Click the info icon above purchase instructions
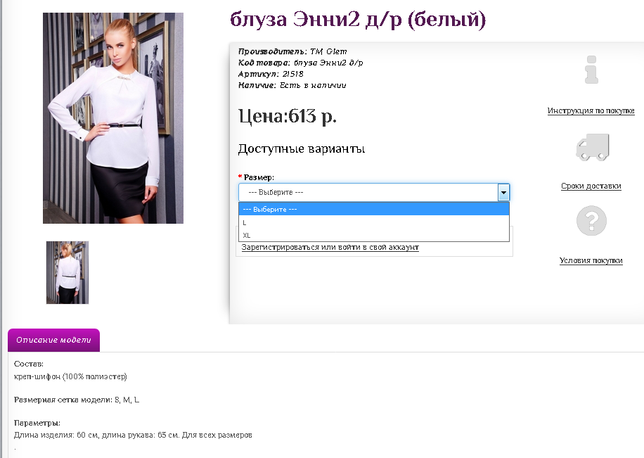 click(x=591, y=70)
